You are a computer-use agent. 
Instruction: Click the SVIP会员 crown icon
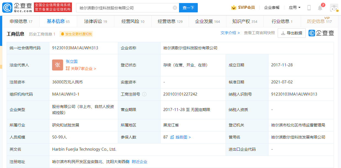click(x=234, y=8)
